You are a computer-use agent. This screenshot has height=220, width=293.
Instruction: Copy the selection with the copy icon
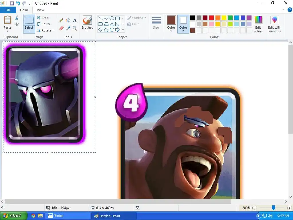[17, 24]
